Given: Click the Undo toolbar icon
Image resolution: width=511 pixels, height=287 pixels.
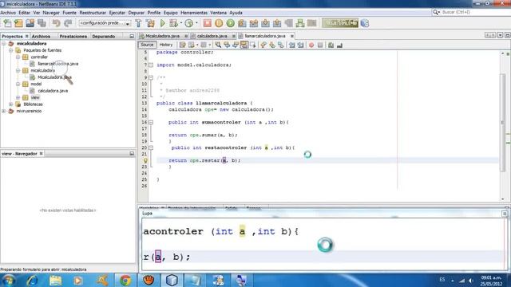Looking at the screenshot, I should coord(56,23).
